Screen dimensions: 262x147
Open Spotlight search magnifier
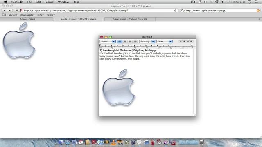pos(256,2)
